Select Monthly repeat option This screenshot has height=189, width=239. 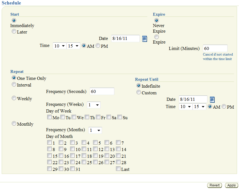pyautogui.click(x=14, y=123)
